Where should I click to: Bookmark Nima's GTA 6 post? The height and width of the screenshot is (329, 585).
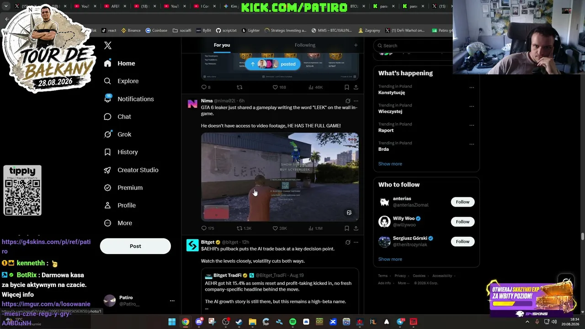(x=347, y=228)
